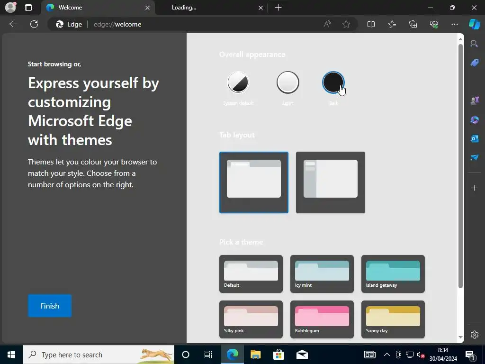485x364 pixels.
Task: Open the Split screen icon
Action: tap(371, 24)
